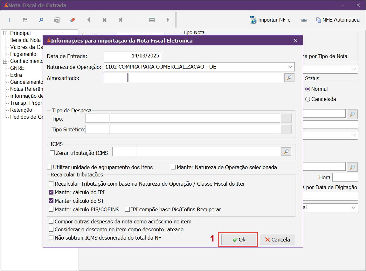Click the save floppy disk icon
This screenshot has height=271, width=366.
25,20
